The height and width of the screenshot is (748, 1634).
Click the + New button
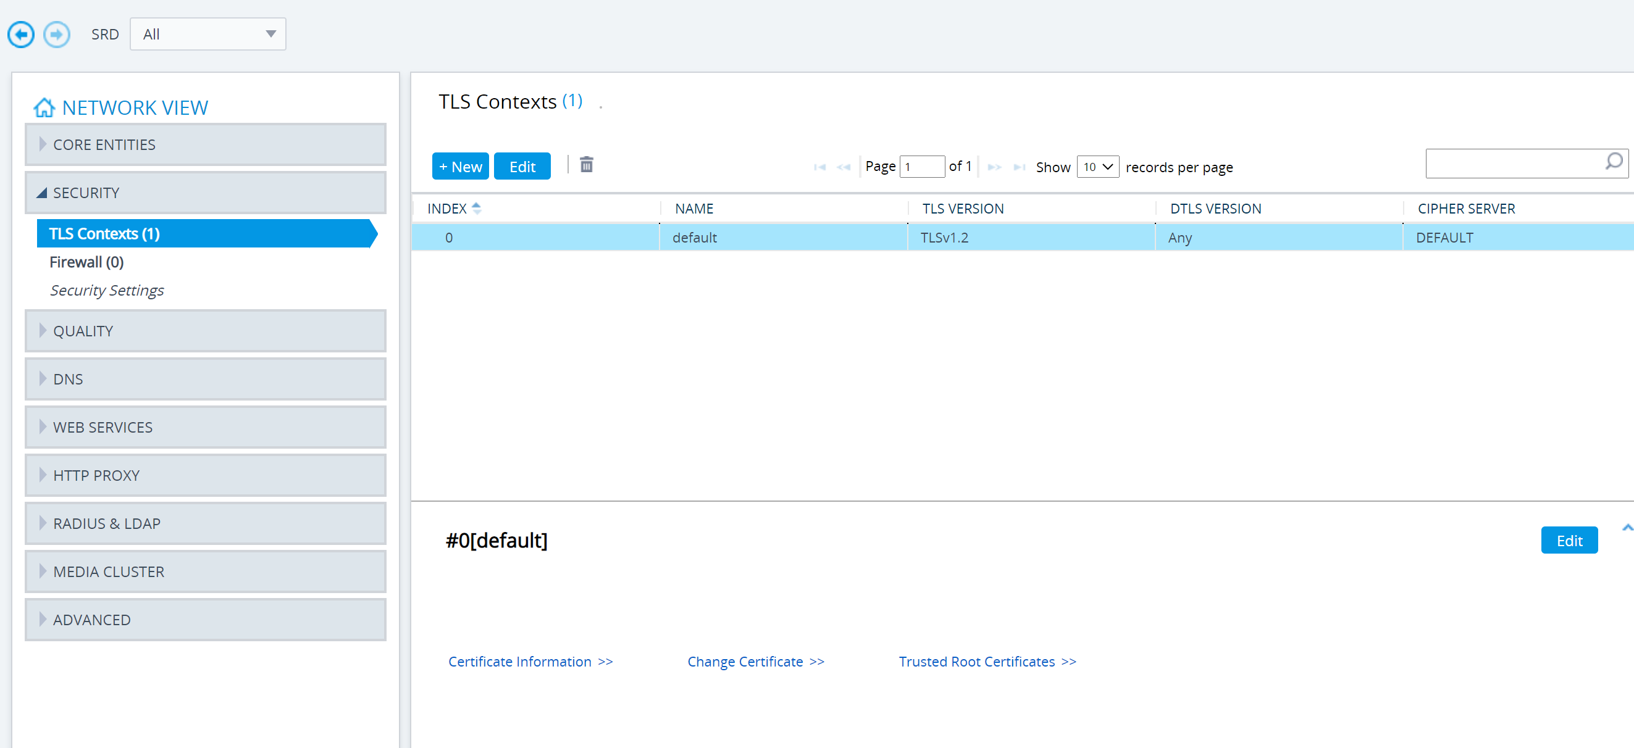(x=460, y=167)
